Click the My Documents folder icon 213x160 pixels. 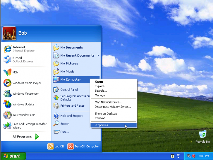pyautogui.click(x=56, y=47)
